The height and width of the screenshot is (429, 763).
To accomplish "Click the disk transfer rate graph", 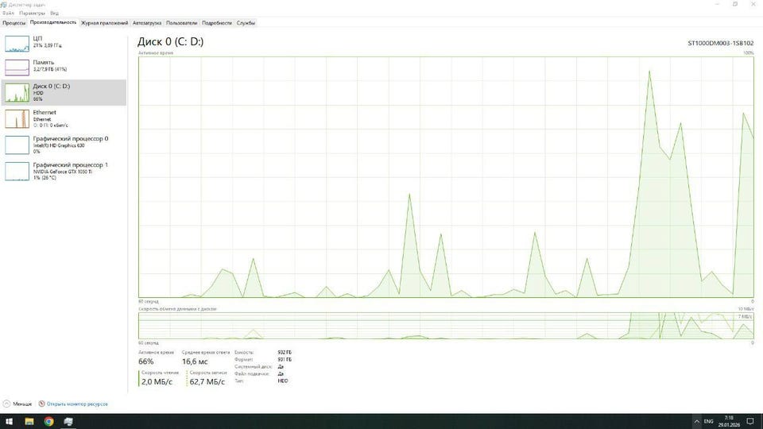I will pos(446,326).
